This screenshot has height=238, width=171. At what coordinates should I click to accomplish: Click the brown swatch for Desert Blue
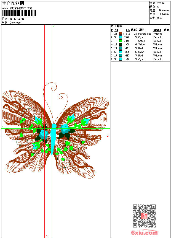121,33
